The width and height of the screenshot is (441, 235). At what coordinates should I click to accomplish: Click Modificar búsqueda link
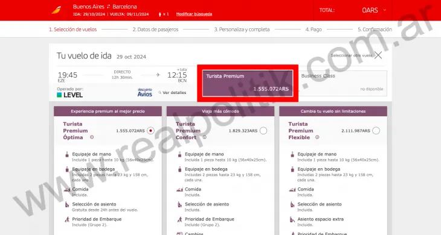coord(194,14)
